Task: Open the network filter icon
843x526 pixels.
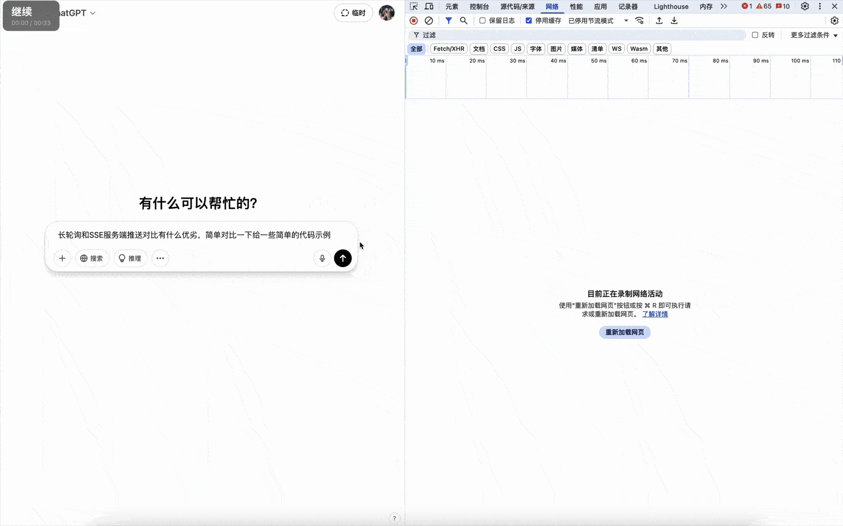Action: [448, 20]
